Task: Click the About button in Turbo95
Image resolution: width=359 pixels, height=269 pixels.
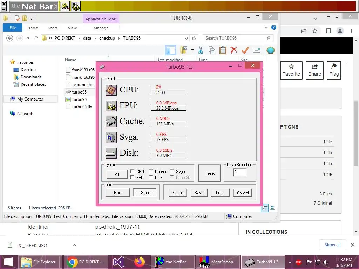Action: (178, 193)
